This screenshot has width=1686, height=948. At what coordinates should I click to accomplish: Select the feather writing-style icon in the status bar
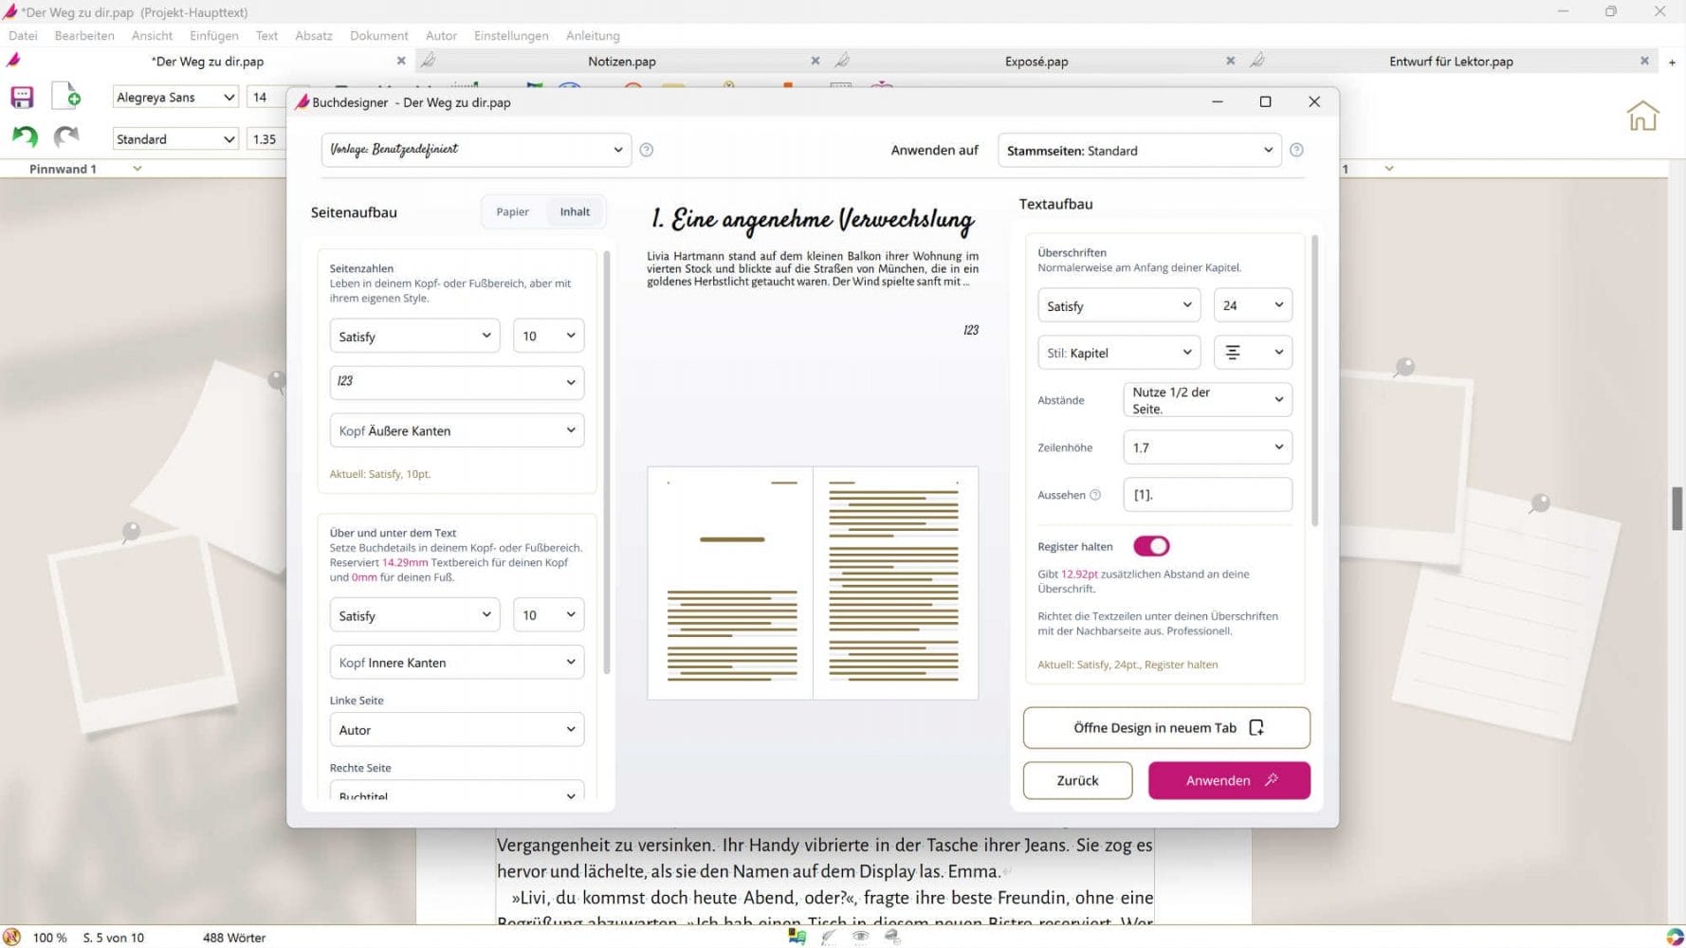(x=829, y=937)
